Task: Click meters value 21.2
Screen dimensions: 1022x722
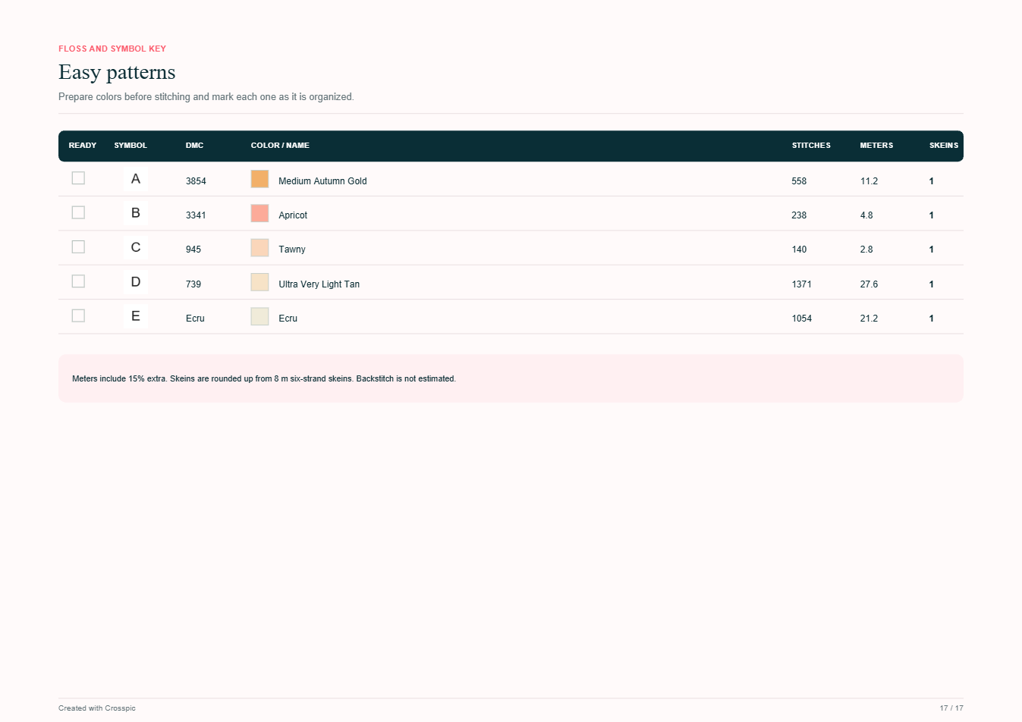Action: tap(869, 319)
